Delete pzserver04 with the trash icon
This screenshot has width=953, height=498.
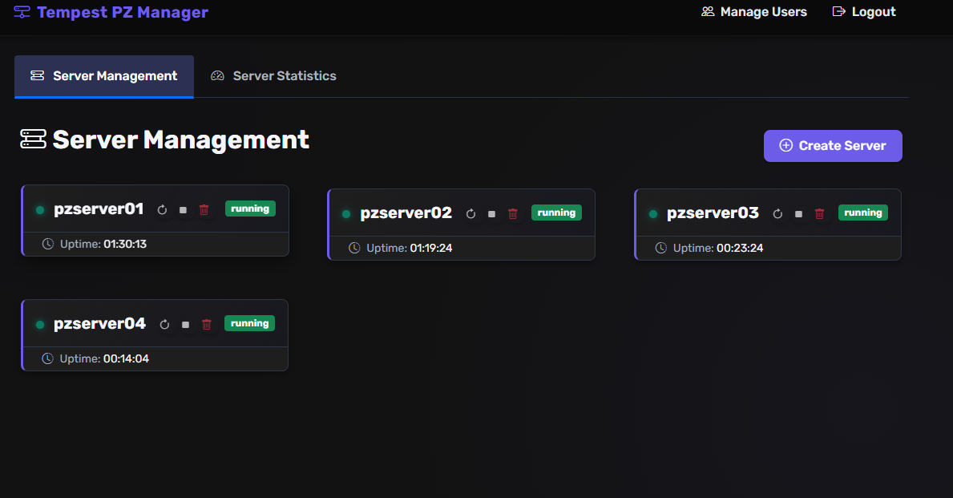207,325
